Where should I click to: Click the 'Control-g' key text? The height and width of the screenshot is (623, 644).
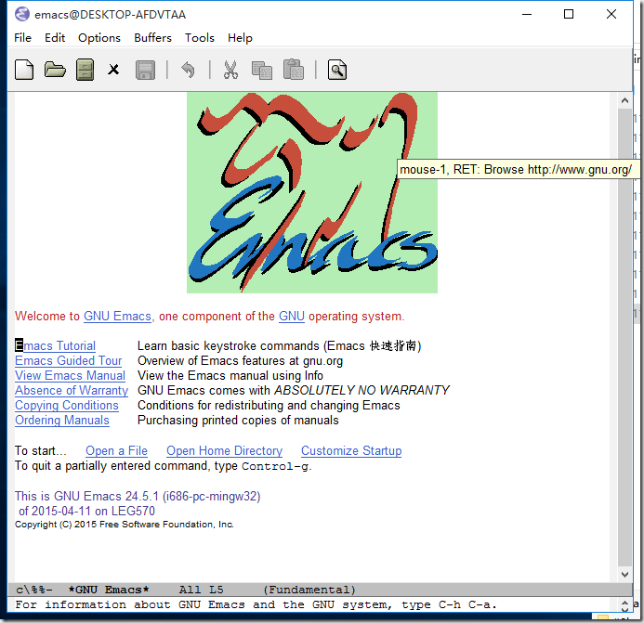(x=276, y=466)
